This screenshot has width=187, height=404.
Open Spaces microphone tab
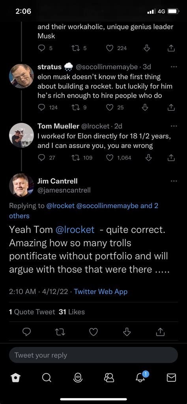(x=78, y=378)
